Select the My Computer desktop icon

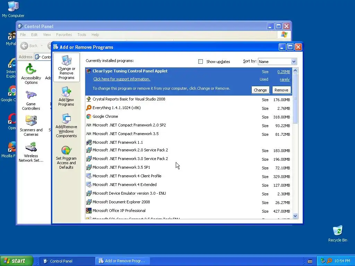pos(13,9)
